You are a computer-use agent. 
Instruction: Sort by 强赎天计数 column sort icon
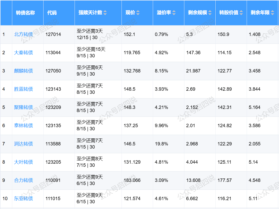pyautogui.click(x=105, y=13)
